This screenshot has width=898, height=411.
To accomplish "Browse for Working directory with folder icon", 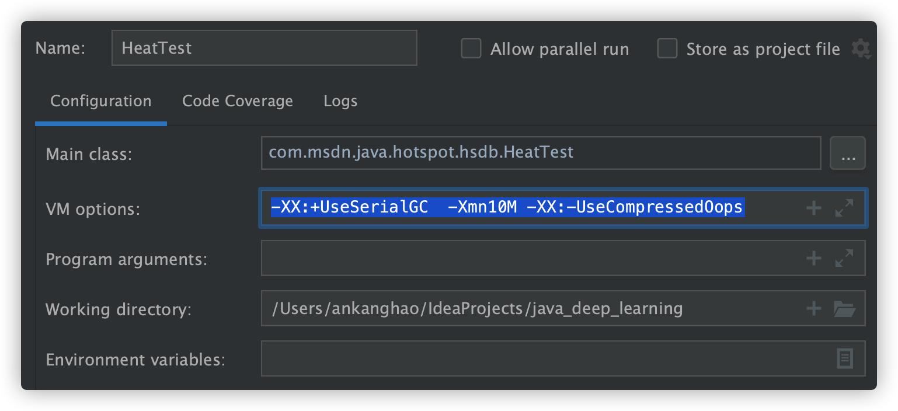I will pyautogui.click(x=844, y=308).
